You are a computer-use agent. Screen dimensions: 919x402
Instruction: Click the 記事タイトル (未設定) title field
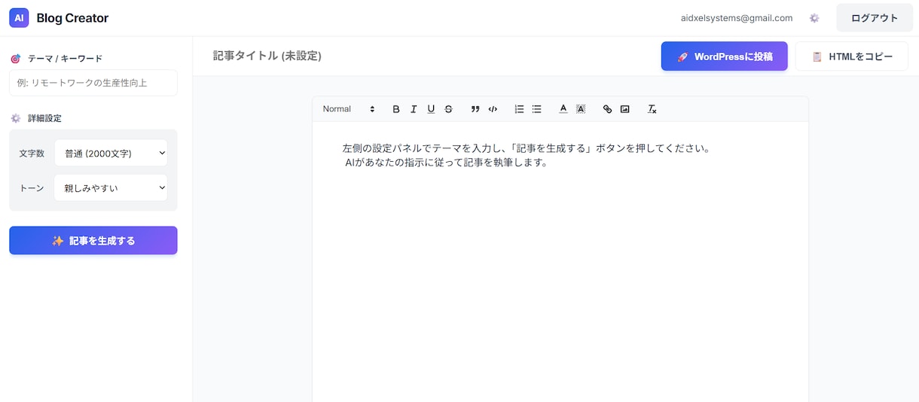(x=267, y=56)
